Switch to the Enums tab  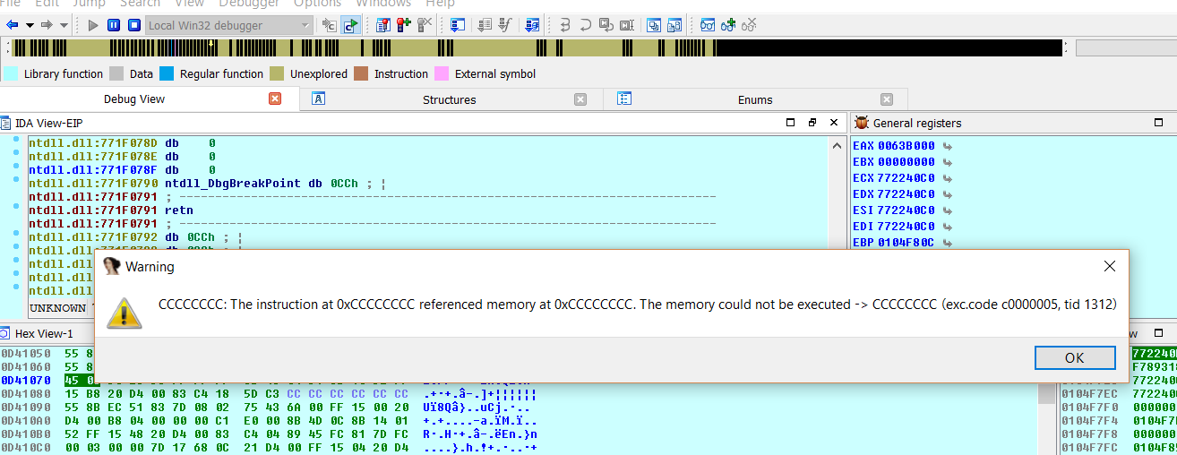[755, 99]
